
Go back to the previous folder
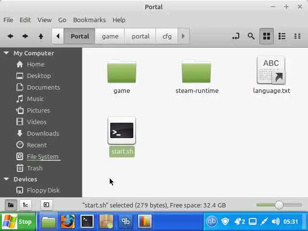(10, 36)
